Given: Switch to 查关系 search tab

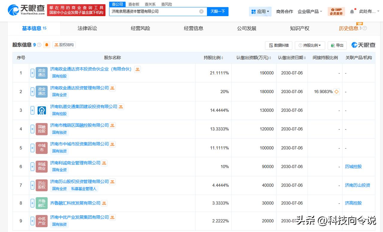Looking at the screenshot, I should (150, 4).
